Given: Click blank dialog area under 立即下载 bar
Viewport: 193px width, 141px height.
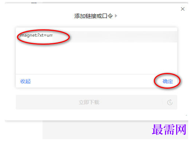Looking at the screenshot, I should (96, 115).
